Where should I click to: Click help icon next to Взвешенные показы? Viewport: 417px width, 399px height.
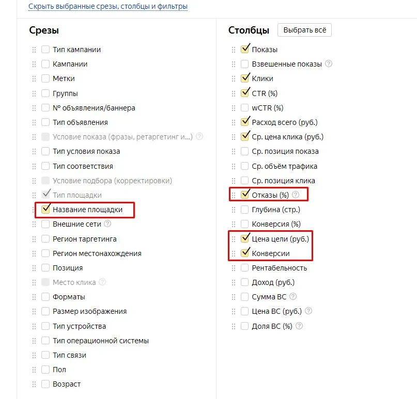(329, 64)
